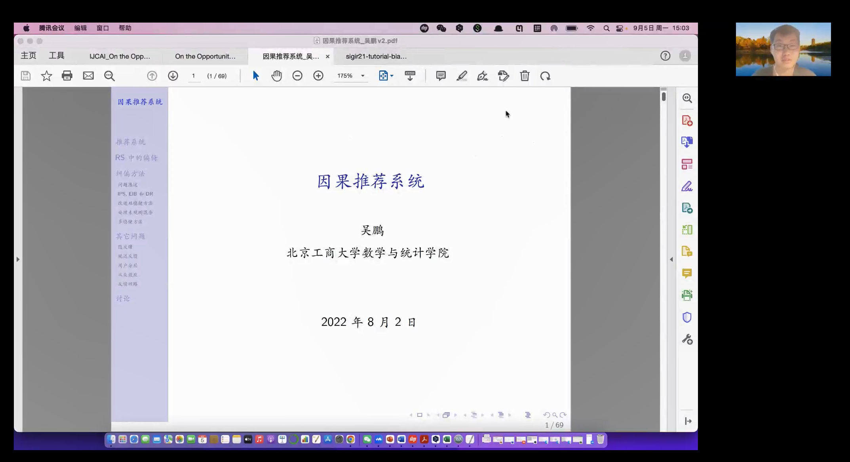Jump to 纠偏方法 section in sidebar
Screen dimensions: 850x462
point(131,173)
